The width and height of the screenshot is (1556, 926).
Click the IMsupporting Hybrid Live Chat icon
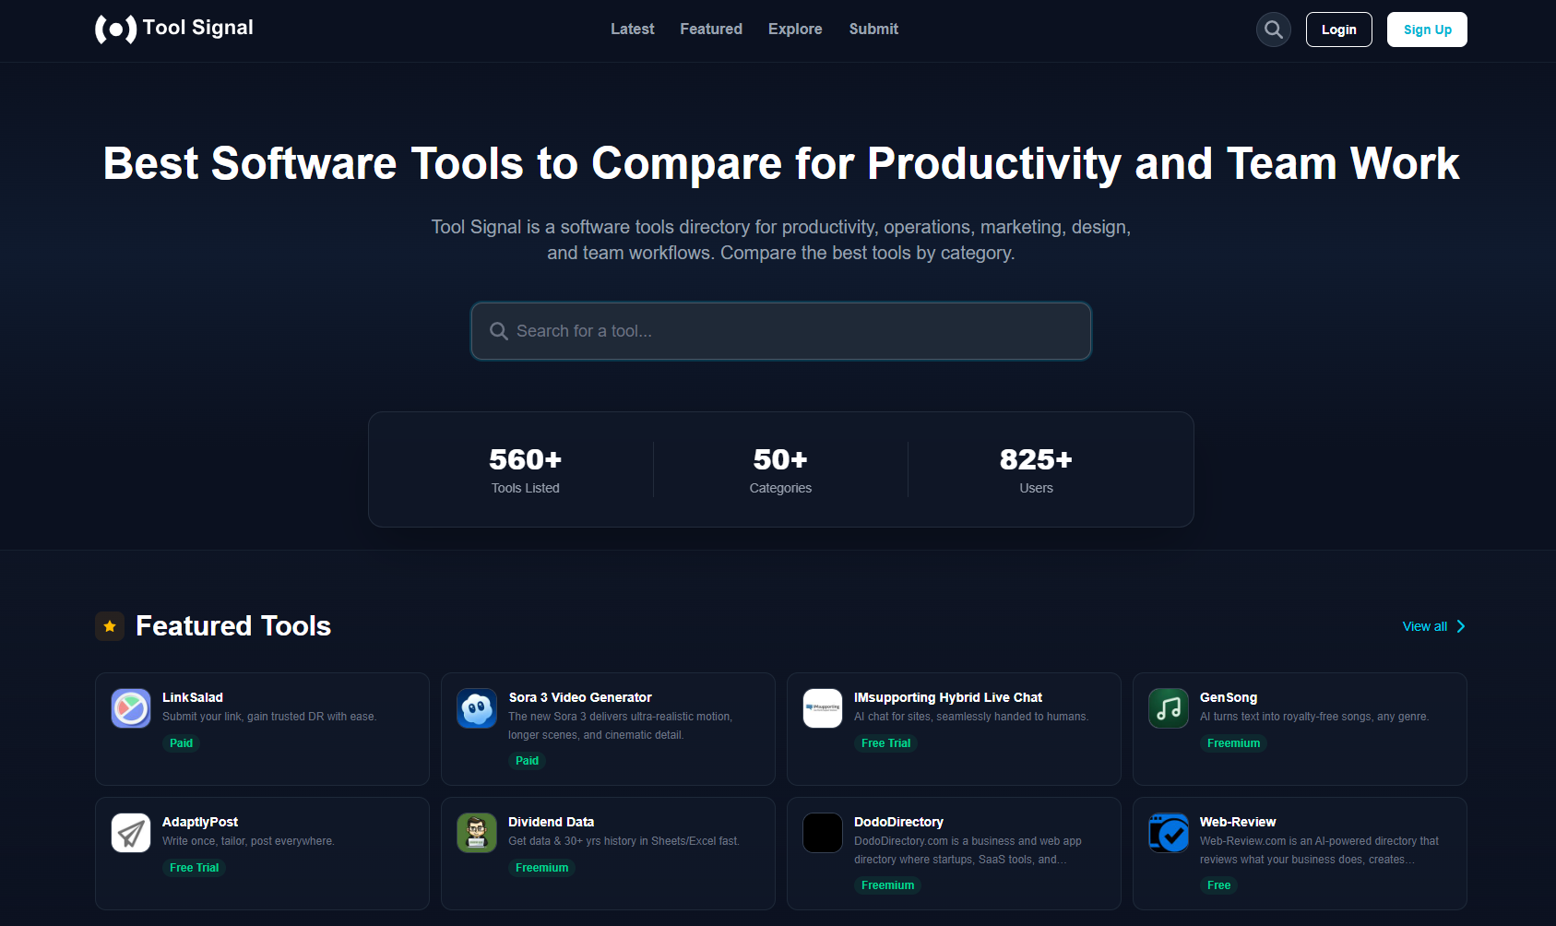click(x=822, y=708)
